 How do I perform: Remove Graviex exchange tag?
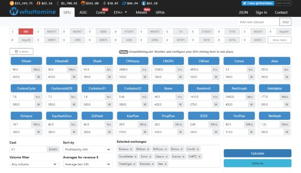coord(183,157)
